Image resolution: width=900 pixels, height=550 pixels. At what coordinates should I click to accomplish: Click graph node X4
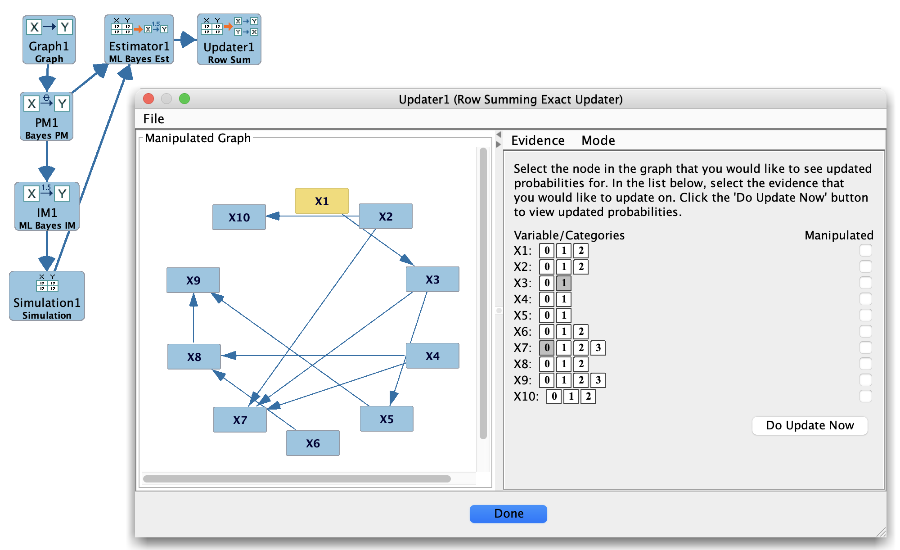(x=432, y=356)
